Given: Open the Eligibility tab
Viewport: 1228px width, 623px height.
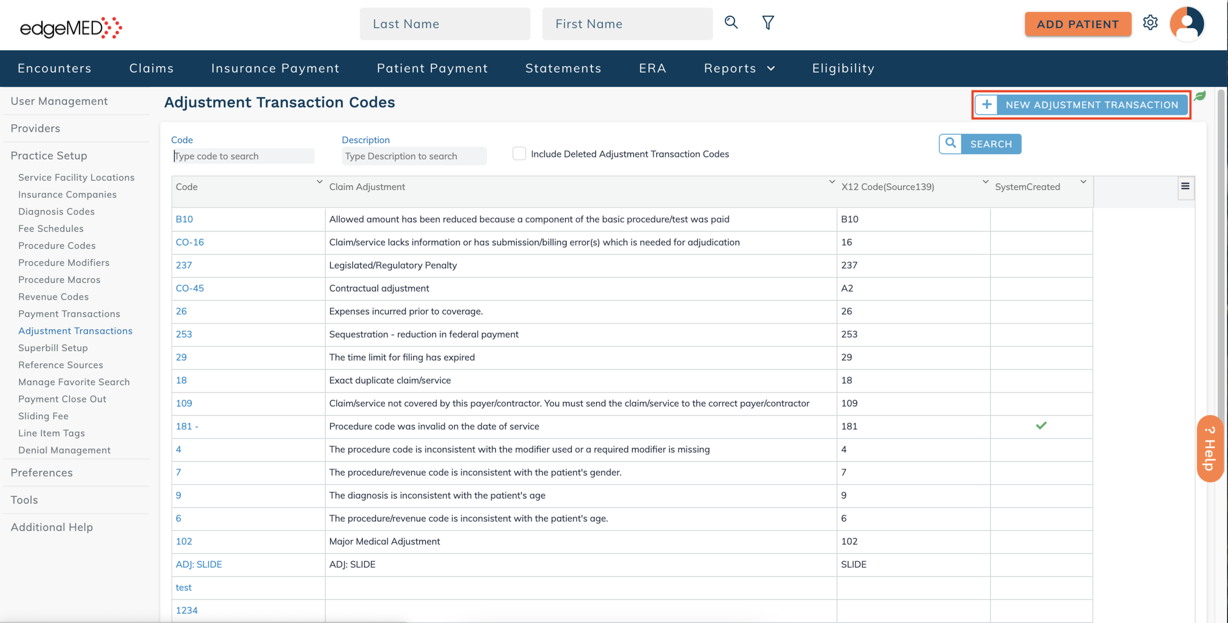Looking at the screenshot, I should [843, 68].
